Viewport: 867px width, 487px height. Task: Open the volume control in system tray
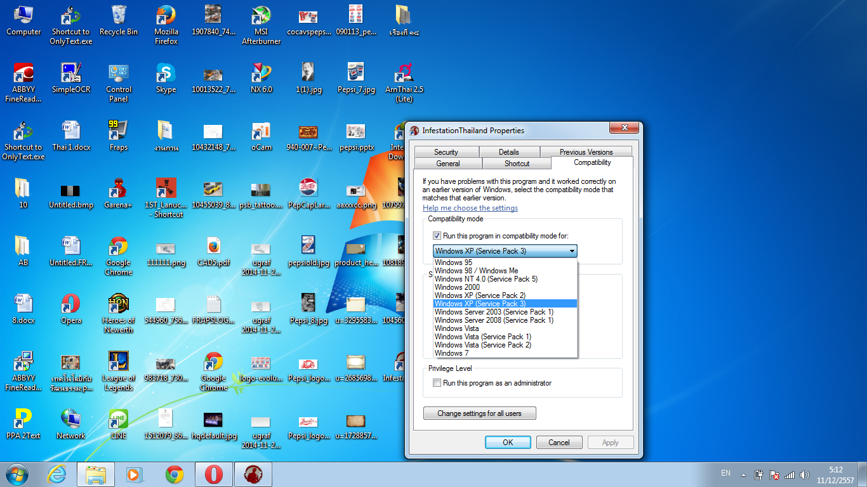[x=805, y=474]
